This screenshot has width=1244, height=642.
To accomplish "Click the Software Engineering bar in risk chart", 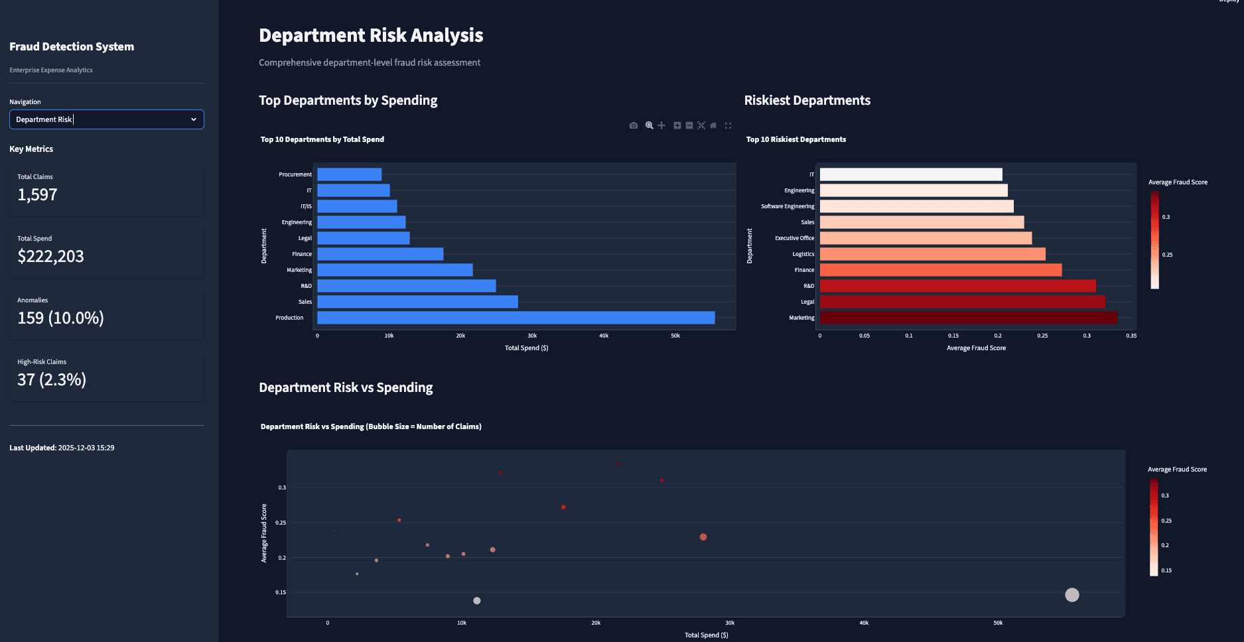I will tap(916, 206).
